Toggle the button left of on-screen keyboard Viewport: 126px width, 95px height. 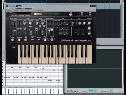tap(14, 47)
